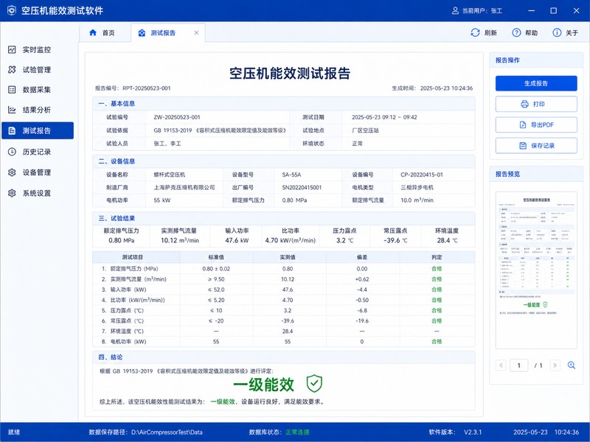Open the report preview thumbnail
Screen dimensions: 590x442
click(x=536, y=270)
